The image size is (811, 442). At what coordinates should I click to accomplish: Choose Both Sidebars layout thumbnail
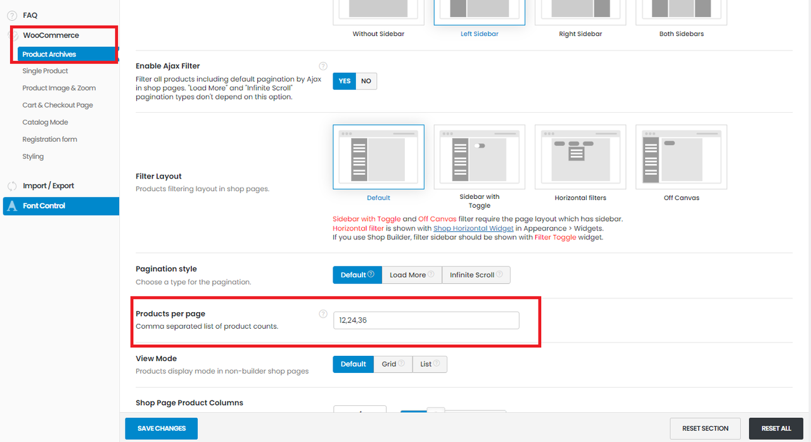pos(681,13)
